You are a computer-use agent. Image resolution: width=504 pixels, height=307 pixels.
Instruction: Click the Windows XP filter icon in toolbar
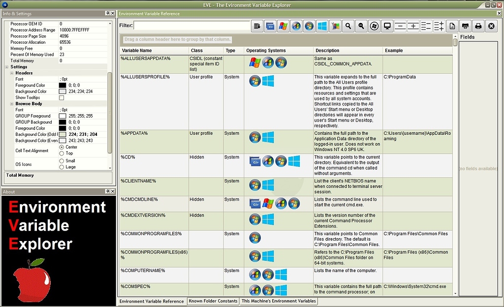(x=283, y=26)
